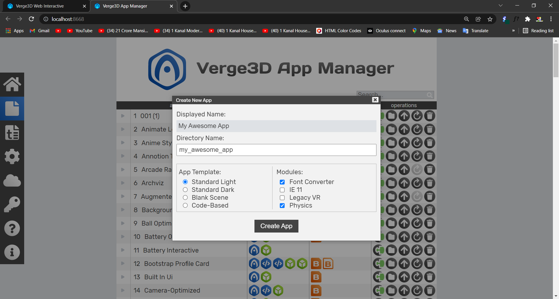Screen dimensions: 559x299
Task: Publish Built In Ui with up arrow
Action: click(x=404, y=277)
